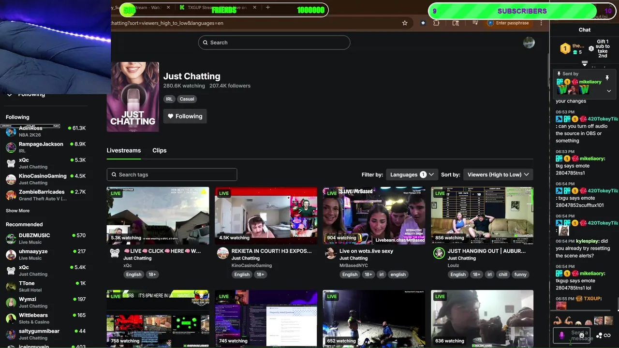Click ZombieBarricades avatar in sidebar

(x=11, y=195)
